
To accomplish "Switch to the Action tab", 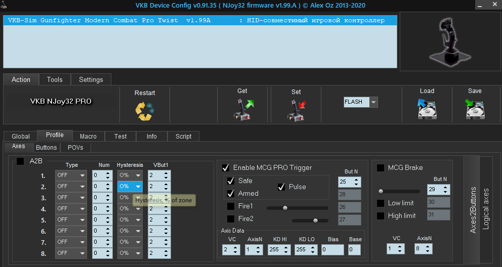I will coord(21,79).
